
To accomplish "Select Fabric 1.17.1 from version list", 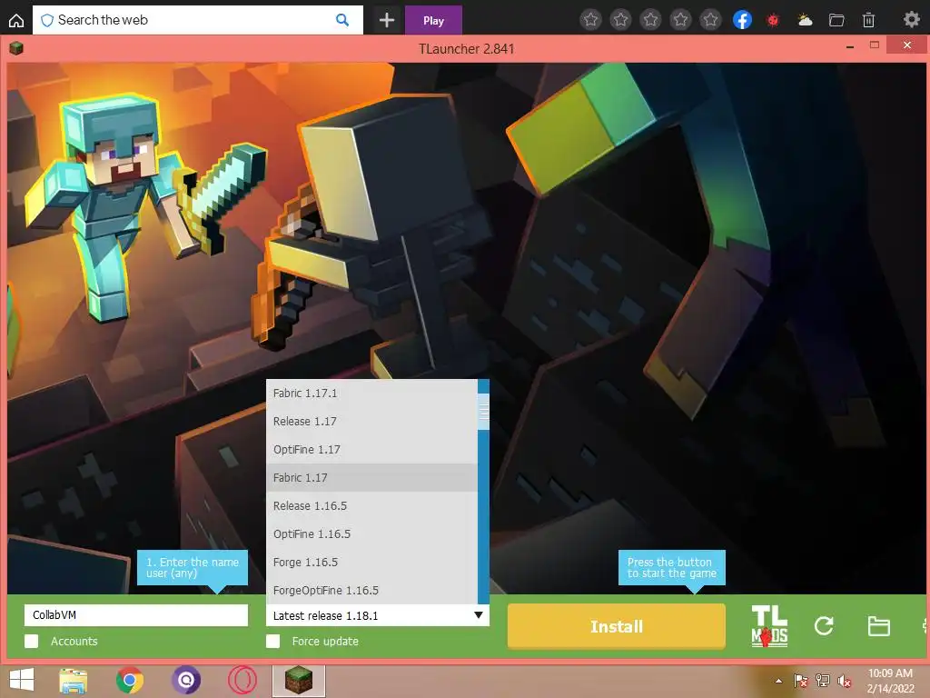I will point(371,393).
